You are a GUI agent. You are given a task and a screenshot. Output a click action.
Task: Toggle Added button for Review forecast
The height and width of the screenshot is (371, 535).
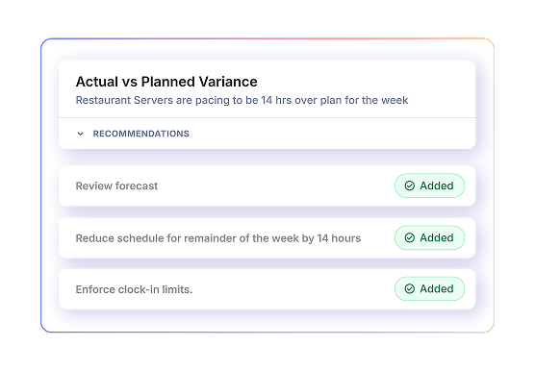[429, 185]
